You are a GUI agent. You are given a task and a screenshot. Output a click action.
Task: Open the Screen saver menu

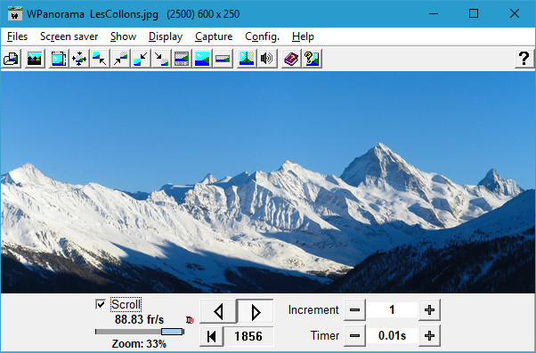(x=69, y=36)
